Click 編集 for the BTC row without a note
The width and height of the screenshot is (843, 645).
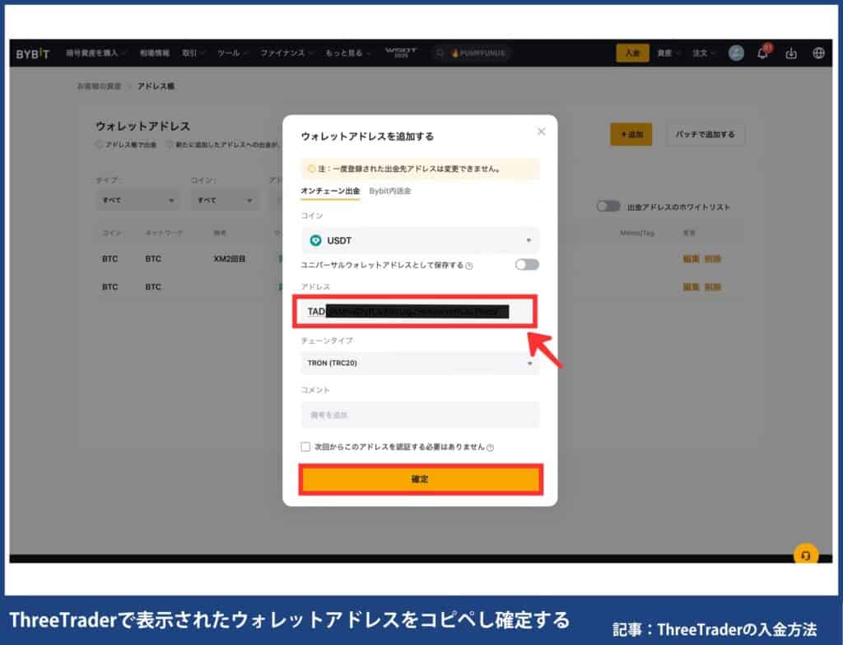pos(691,287)
